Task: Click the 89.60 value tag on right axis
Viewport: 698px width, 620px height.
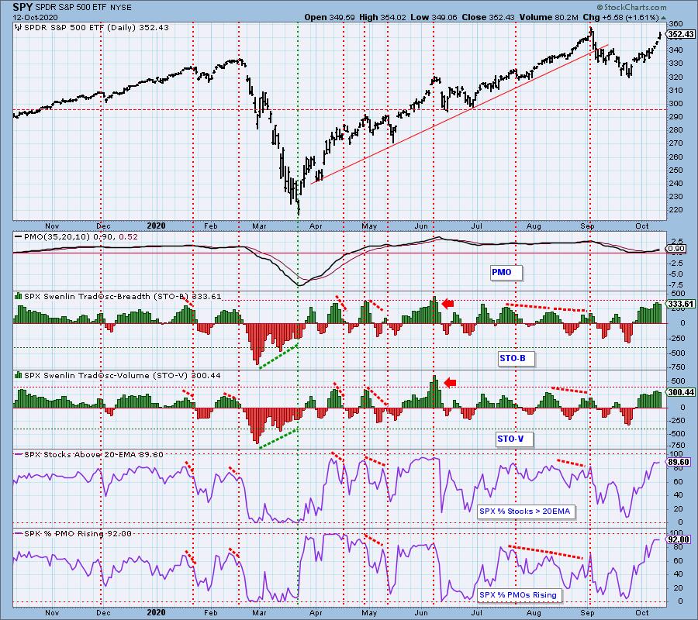Action: point(679,462)
